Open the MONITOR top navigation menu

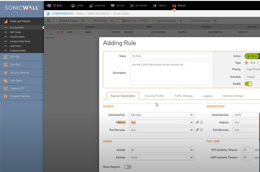point(97,6)
